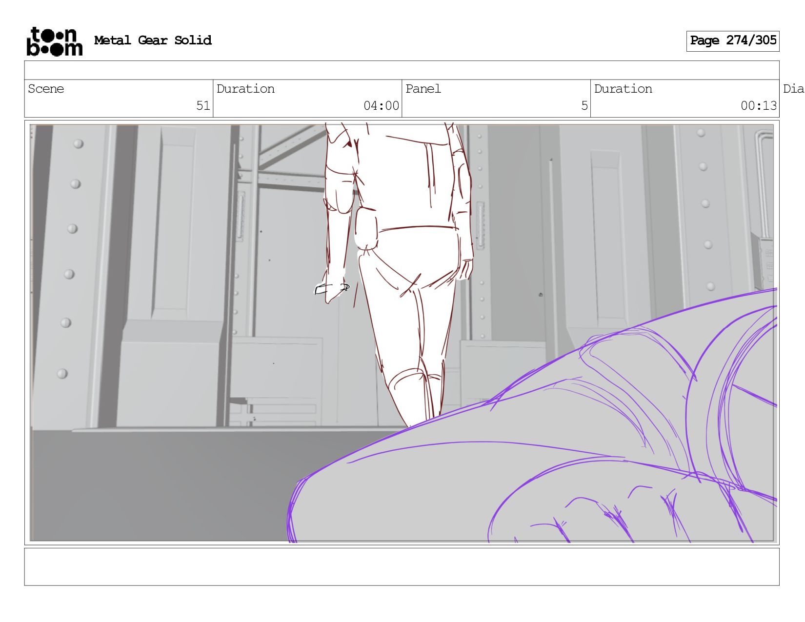Click the Toon Boom logo

point(54,41)
